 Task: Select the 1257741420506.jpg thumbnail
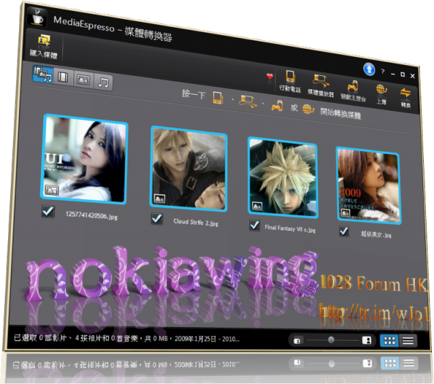tap(84, 159)
